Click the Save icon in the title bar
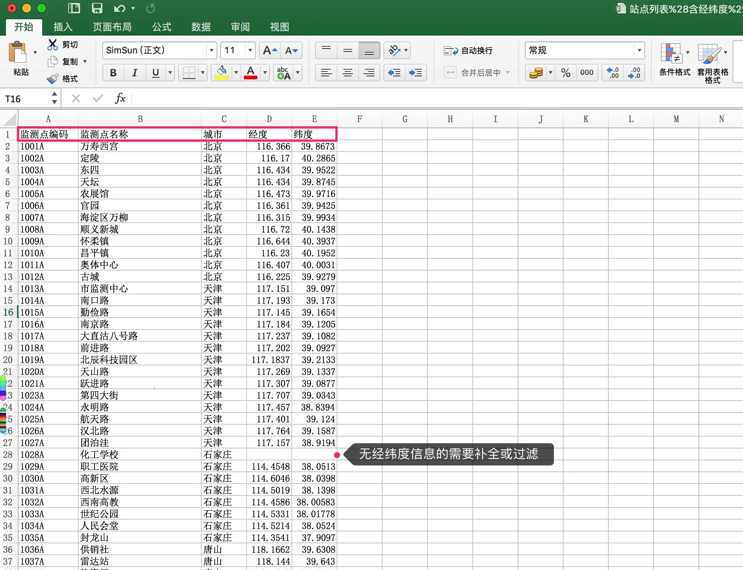 (x=97, y=8)
